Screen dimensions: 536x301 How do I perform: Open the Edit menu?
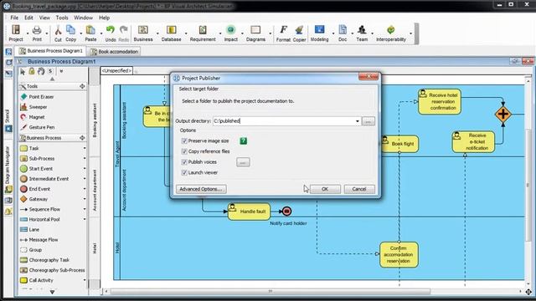pos(28,18)
